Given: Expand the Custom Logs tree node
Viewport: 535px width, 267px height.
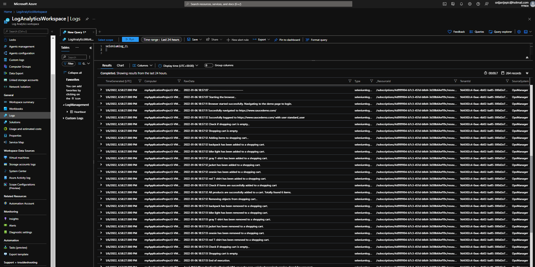Looking at the screenshot, I should point(64,118).
